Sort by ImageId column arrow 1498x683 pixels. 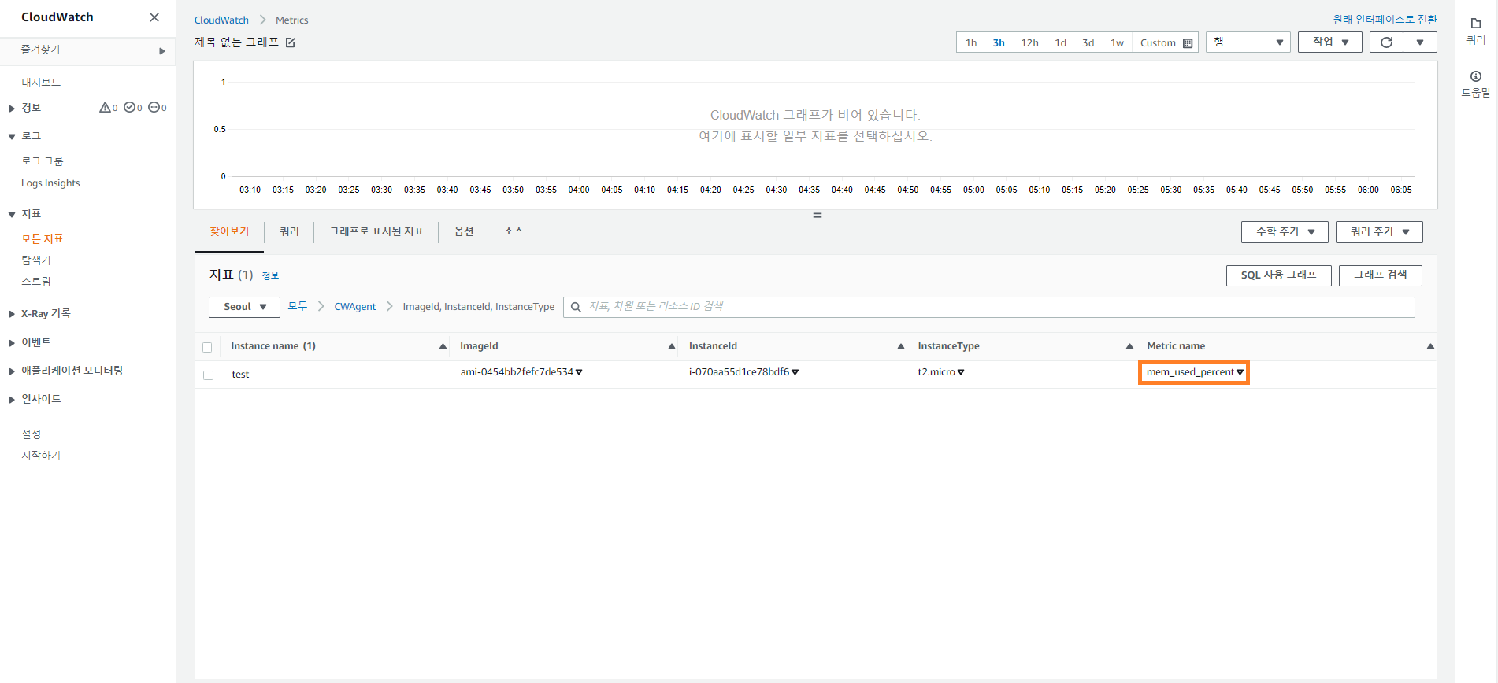pyautogui.click(x=672, y=346)
